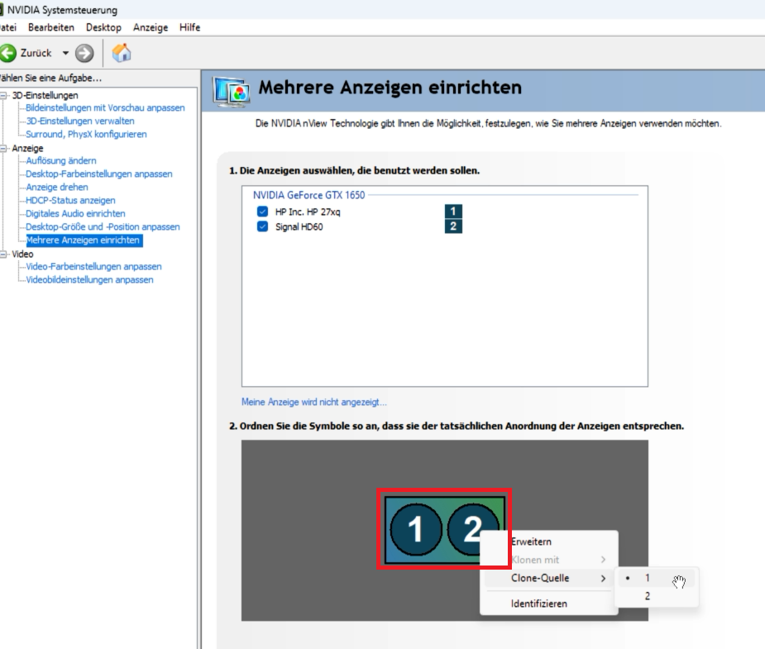765x649 pixels.
Task: Collapse the Video tree node
Action: click(3, 254)
